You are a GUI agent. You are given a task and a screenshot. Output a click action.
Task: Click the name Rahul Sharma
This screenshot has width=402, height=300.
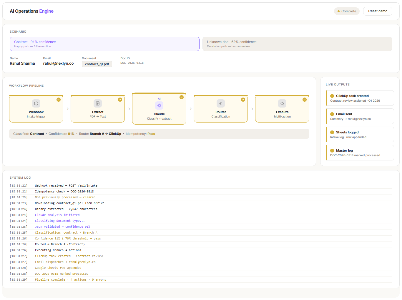(22, 63)
